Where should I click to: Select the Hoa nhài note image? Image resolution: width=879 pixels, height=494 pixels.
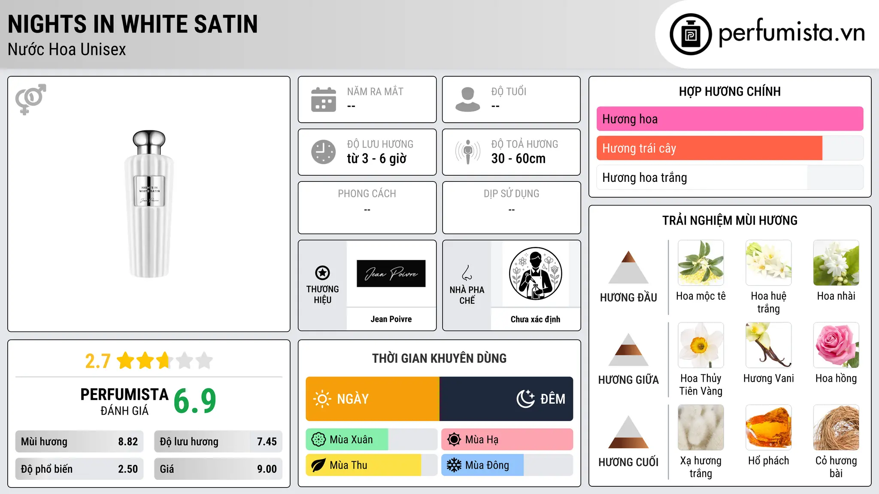pyautogui.click(x=836, y=263)
